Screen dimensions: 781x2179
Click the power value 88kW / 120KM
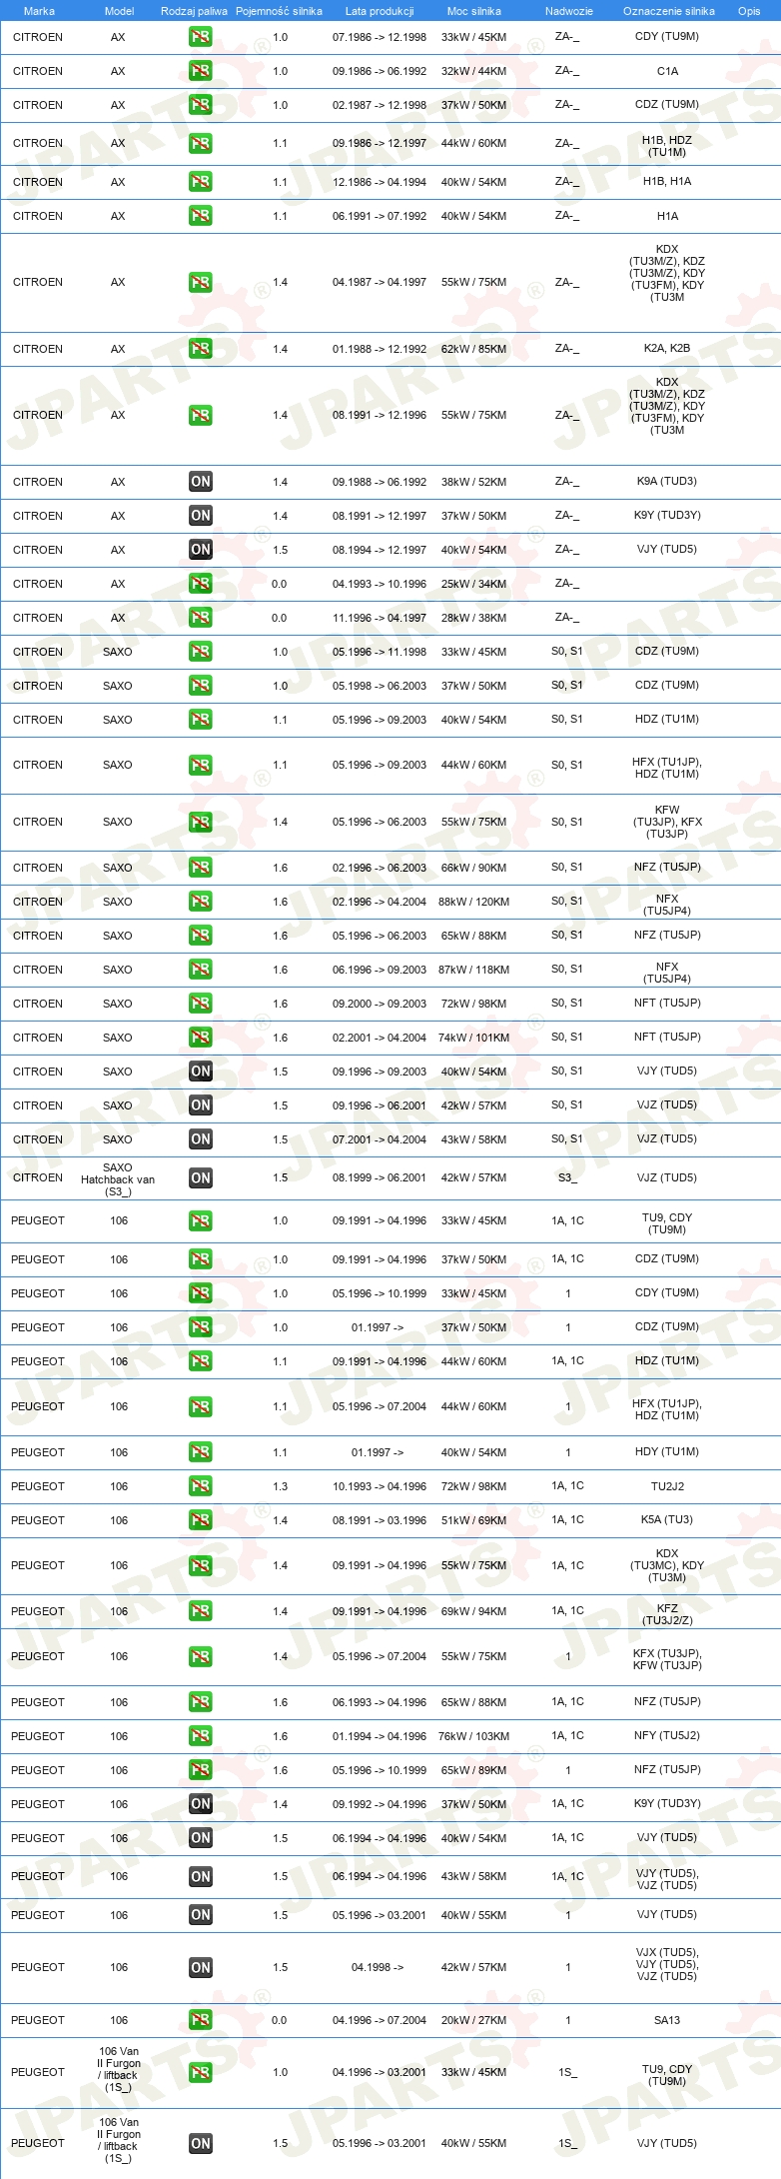click(474, 902)
